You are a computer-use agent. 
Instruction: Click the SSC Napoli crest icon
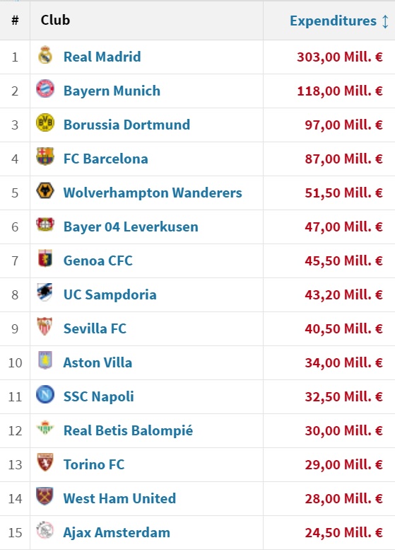coord(45,394)
